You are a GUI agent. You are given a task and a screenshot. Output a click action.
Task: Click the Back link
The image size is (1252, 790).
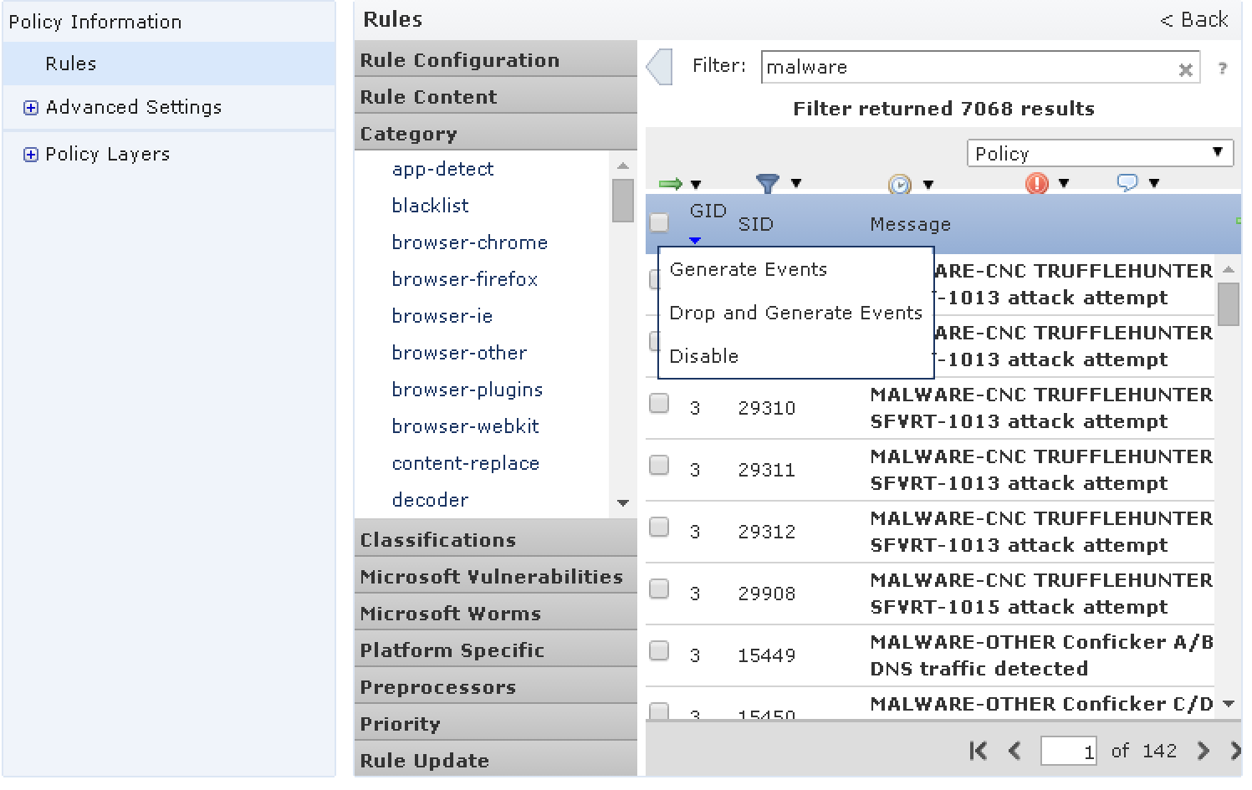click(x=1193, y=20)
